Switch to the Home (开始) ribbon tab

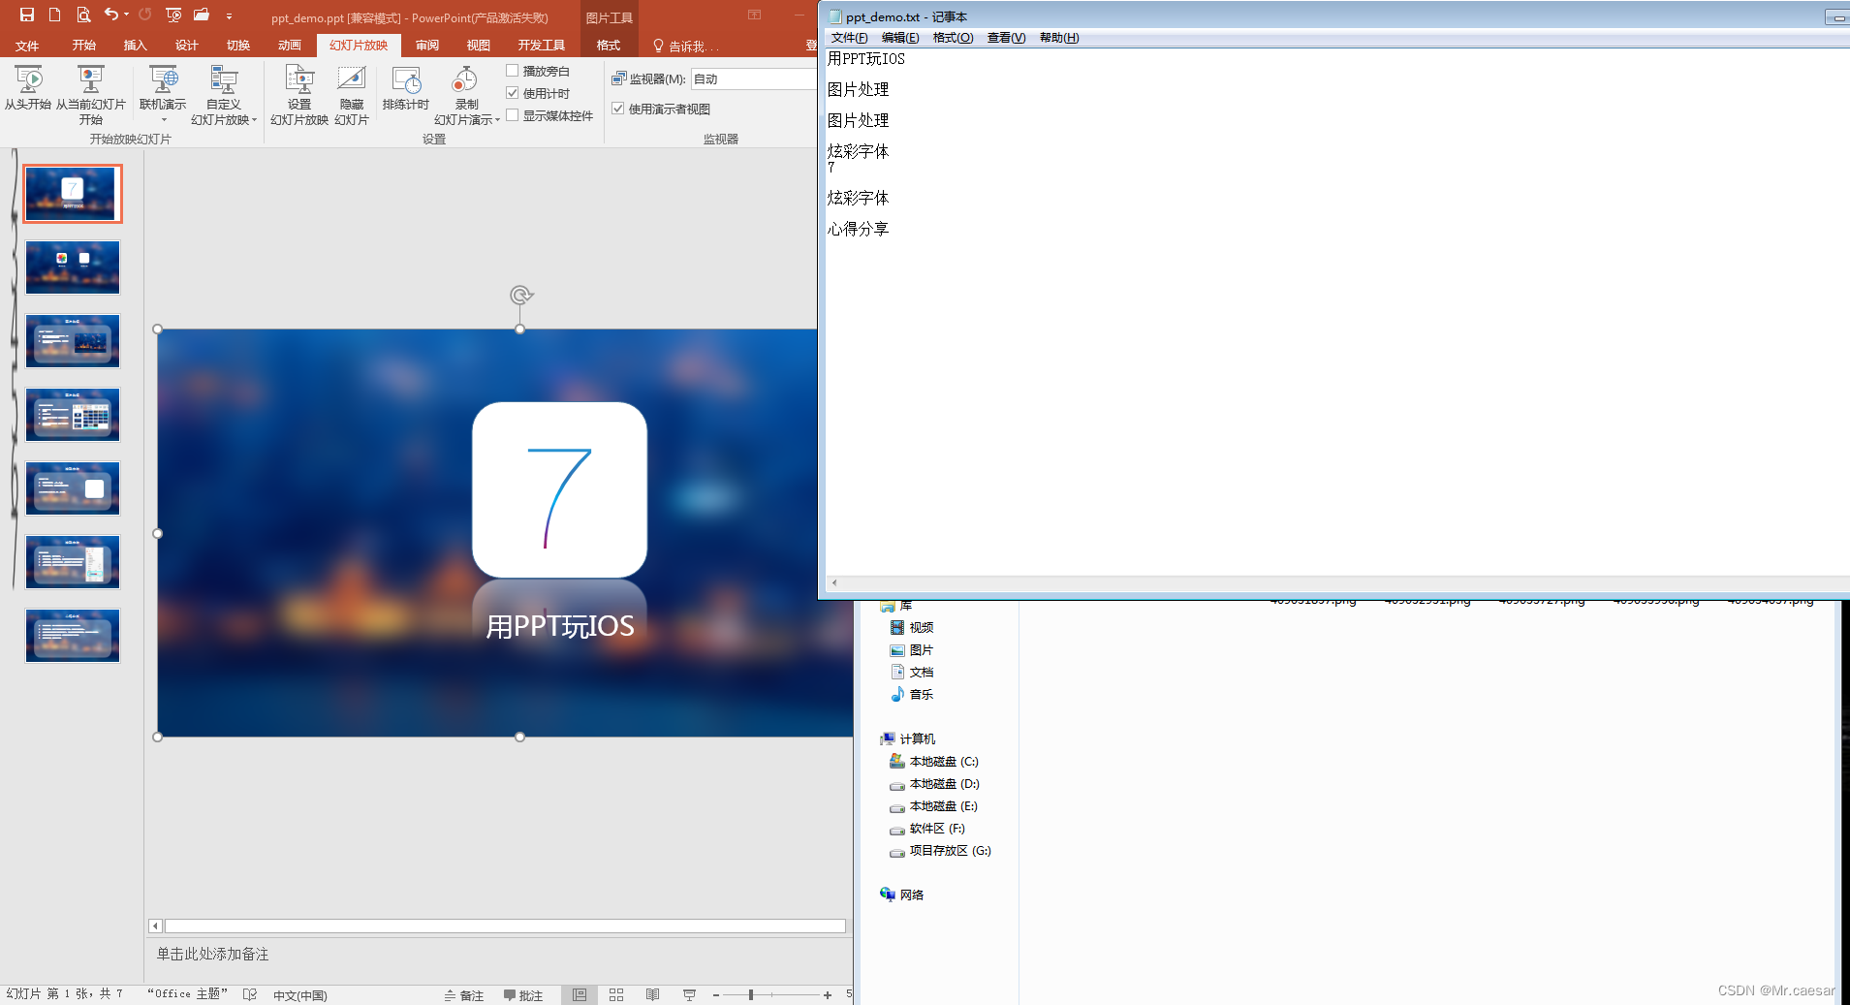[x=84, y=46]
